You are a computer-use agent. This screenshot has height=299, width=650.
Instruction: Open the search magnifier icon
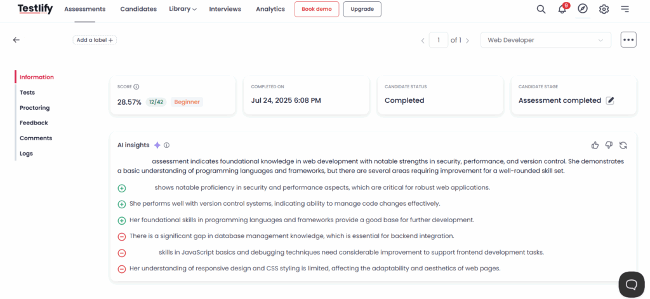pos(541,9)
